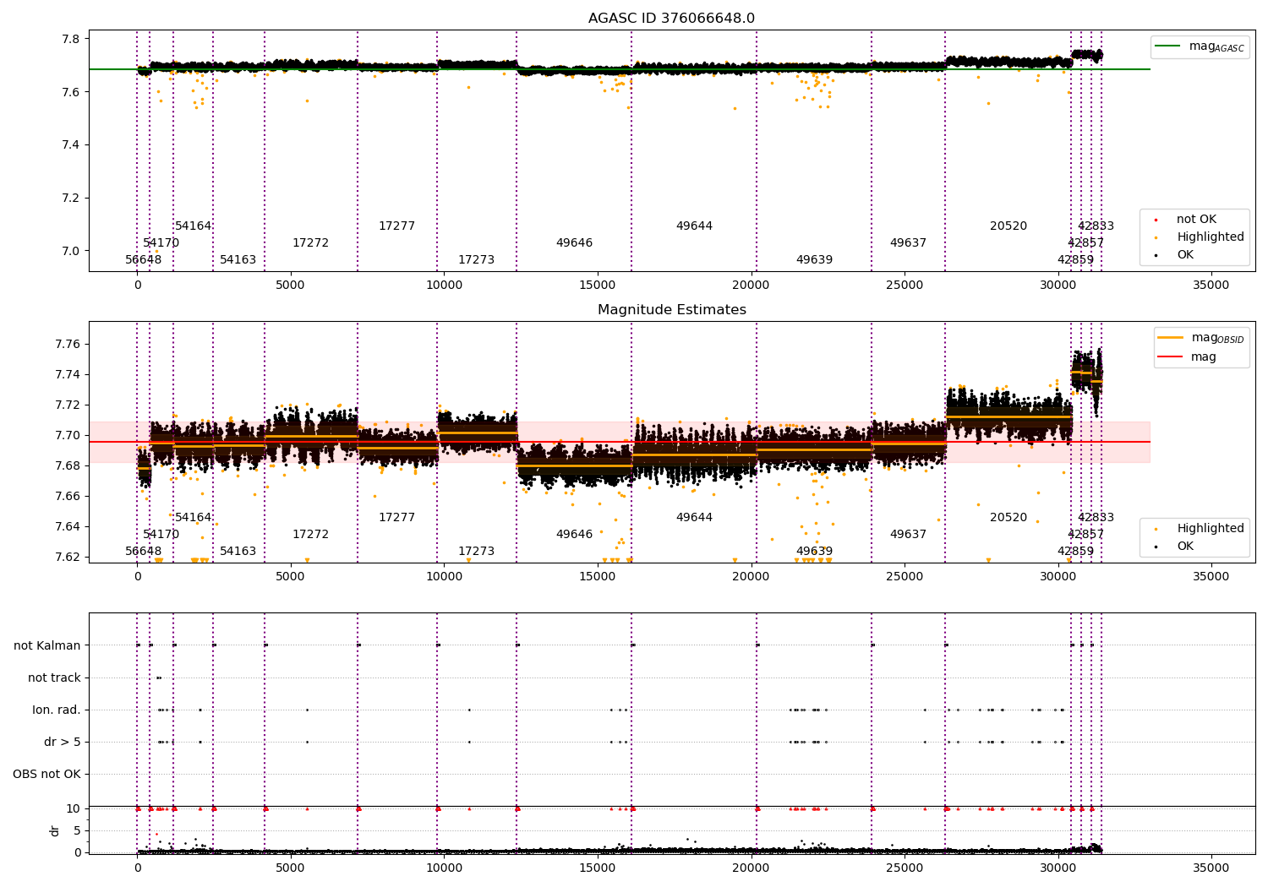
Task: Click OBSID label '49639' in AGASC ID plot
Action: [x=815, y=260]
